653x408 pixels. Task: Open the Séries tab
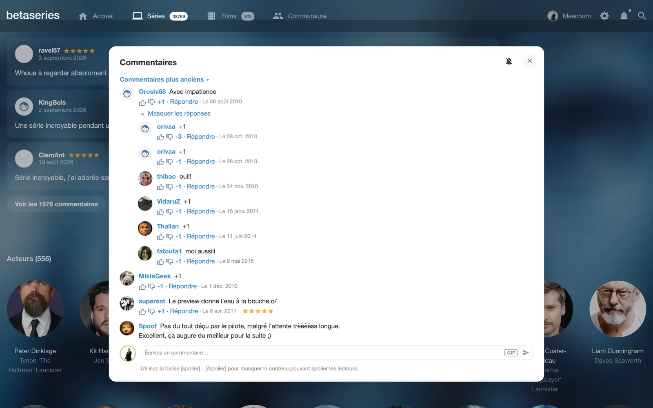click(160, 16)
